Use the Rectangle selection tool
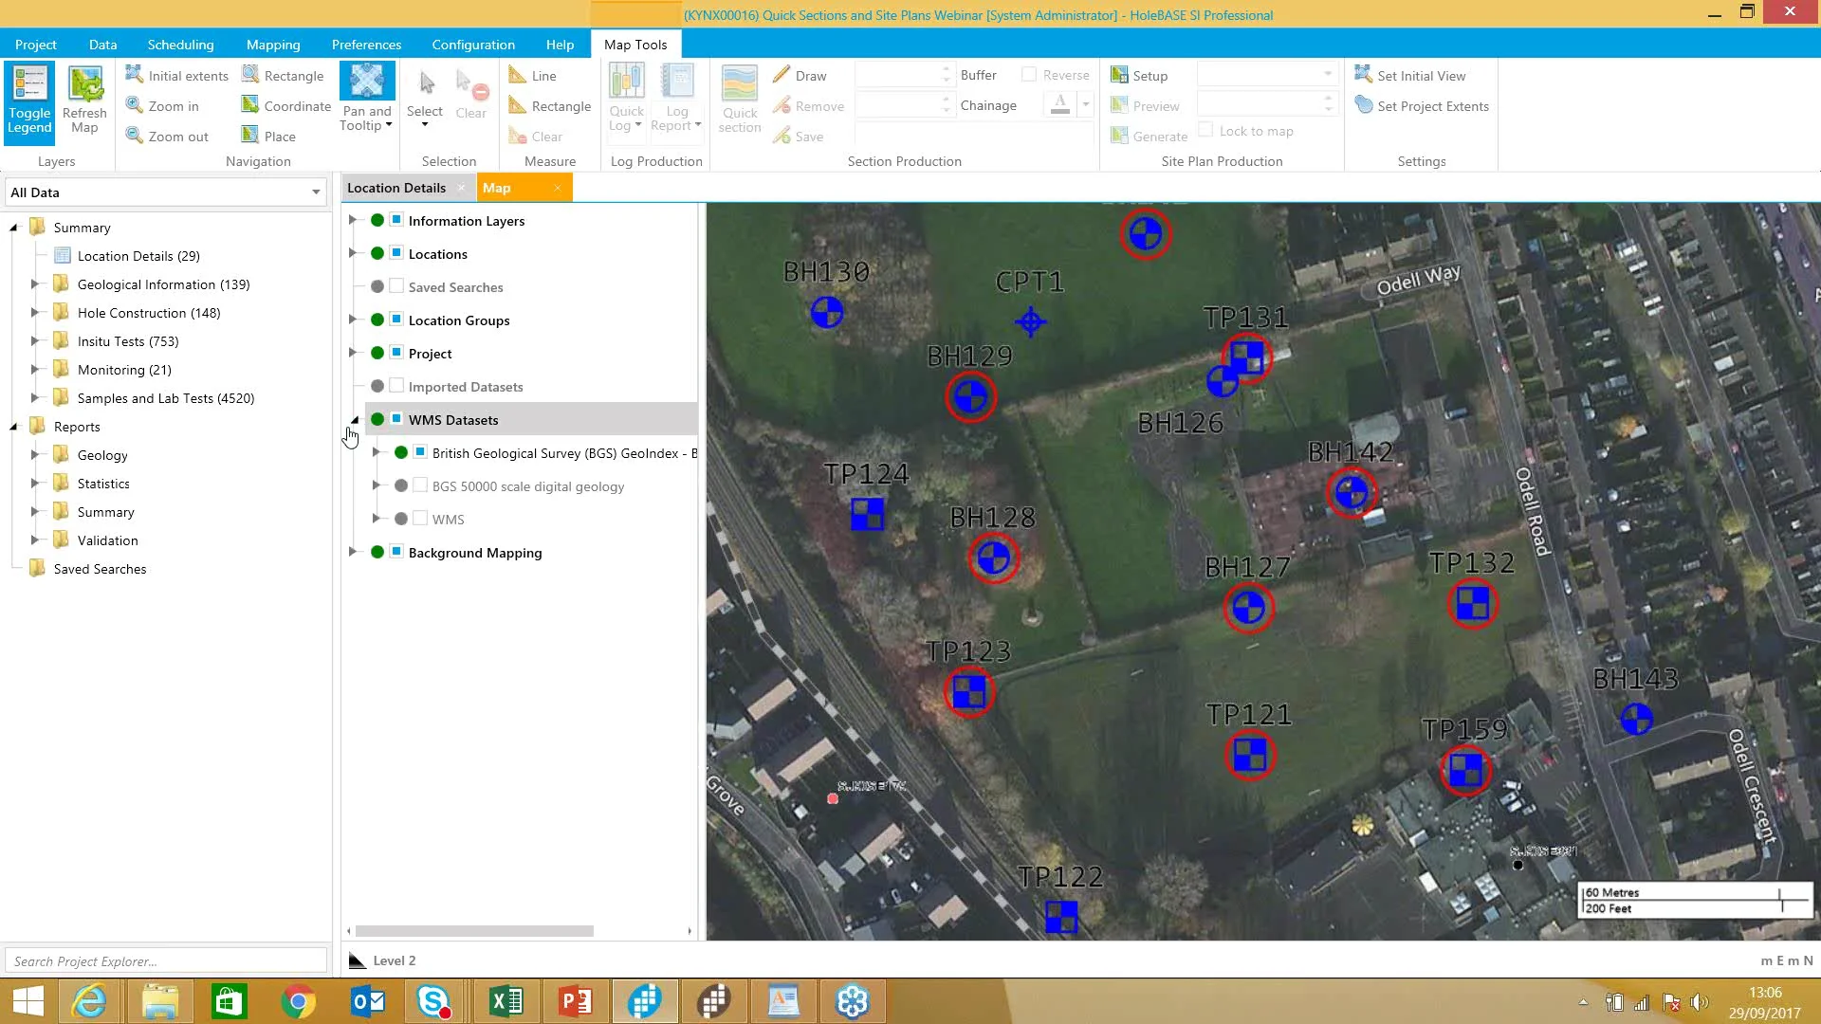 [x=285, y=75]
